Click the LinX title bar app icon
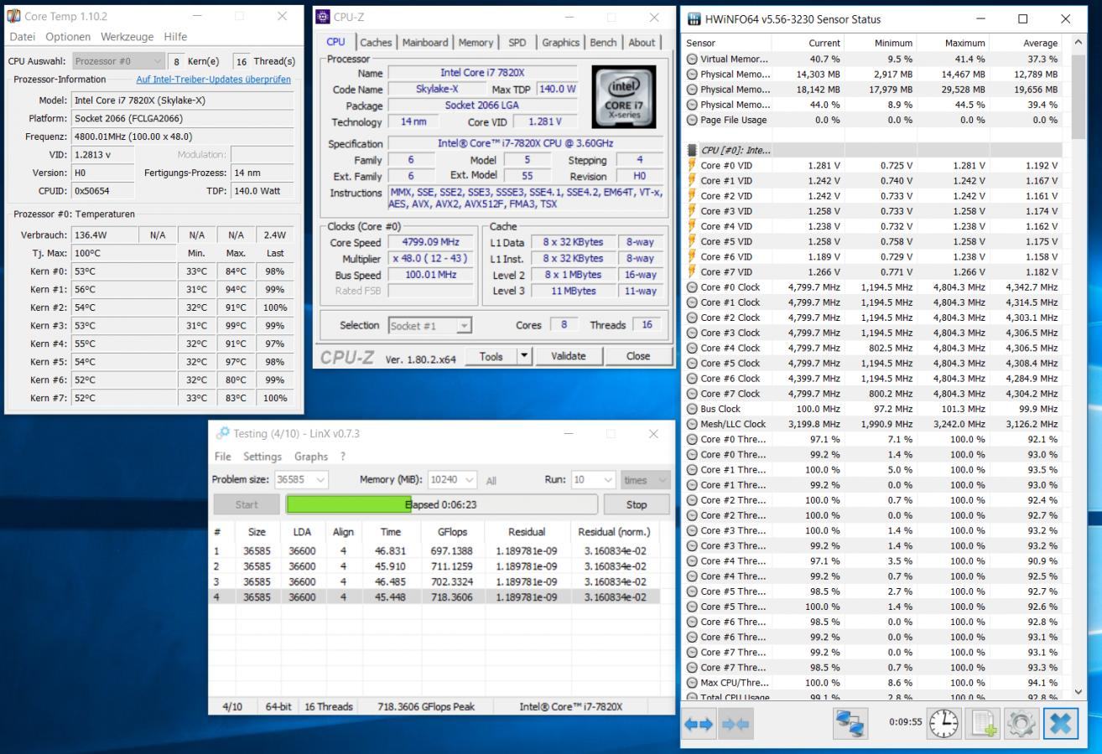Viewport: 1102px width, 754px height. (x=222, y=433)
